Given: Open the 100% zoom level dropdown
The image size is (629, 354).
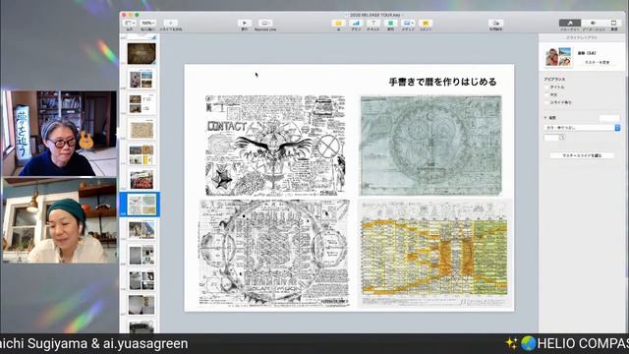Looking at the screenshot, I should tap(147, 24).
